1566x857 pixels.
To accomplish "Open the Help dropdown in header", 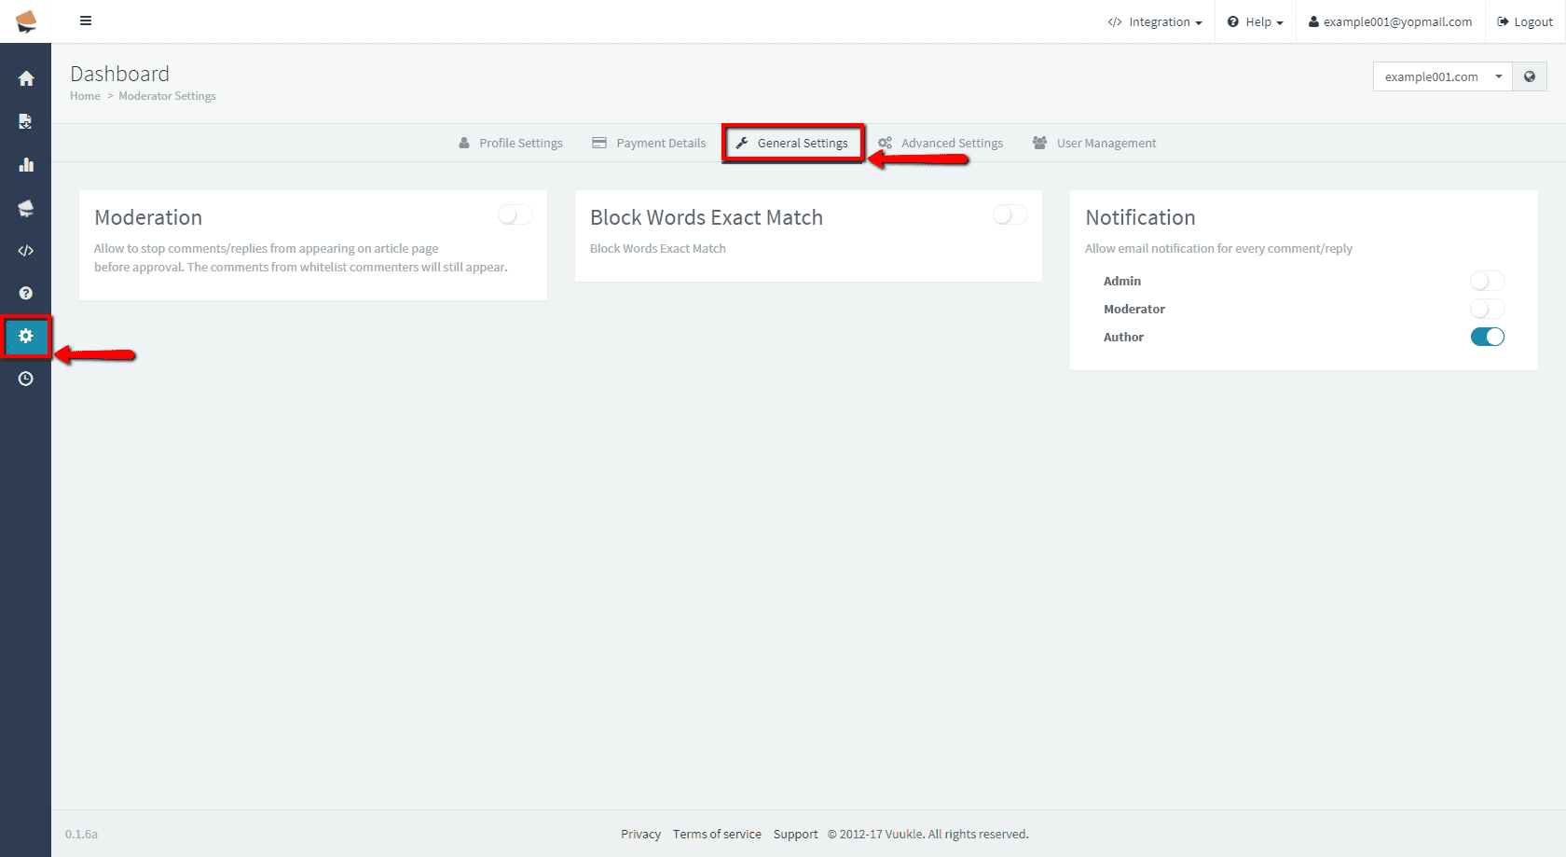I will (x=1256, y=22).
